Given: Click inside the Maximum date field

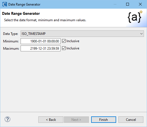Looking at the screenshot, I should pyautogui.click(x=41, y=48).
